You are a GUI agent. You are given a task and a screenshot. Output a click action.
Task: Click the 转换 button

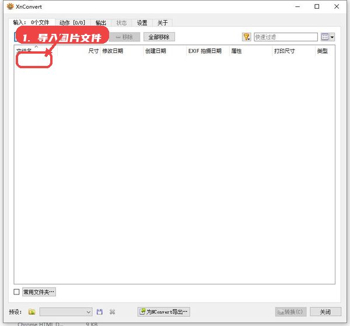point(290,312)
